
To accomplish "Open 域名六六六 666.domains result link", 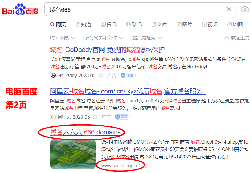I will [x=85, y=132].
